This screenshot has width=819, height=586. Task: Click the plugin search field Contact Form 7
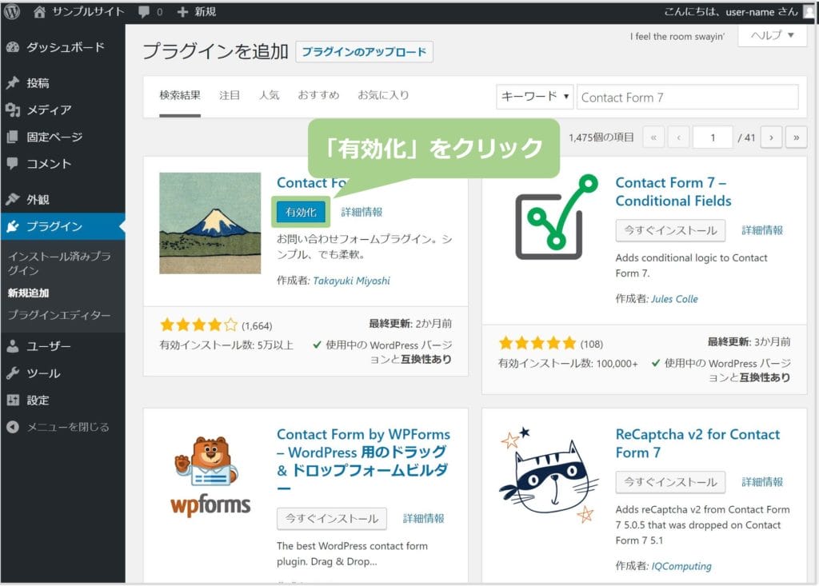687,98
